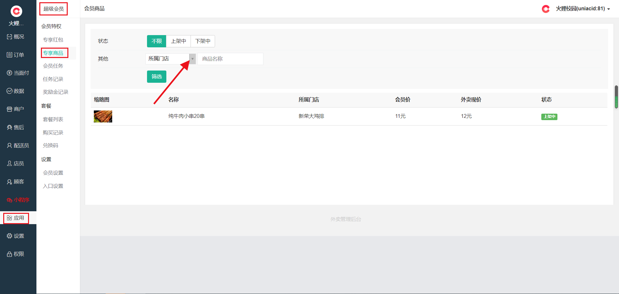Click 设置 heading in submenu
Screen dimensions: 619x294
coord(46,159)
